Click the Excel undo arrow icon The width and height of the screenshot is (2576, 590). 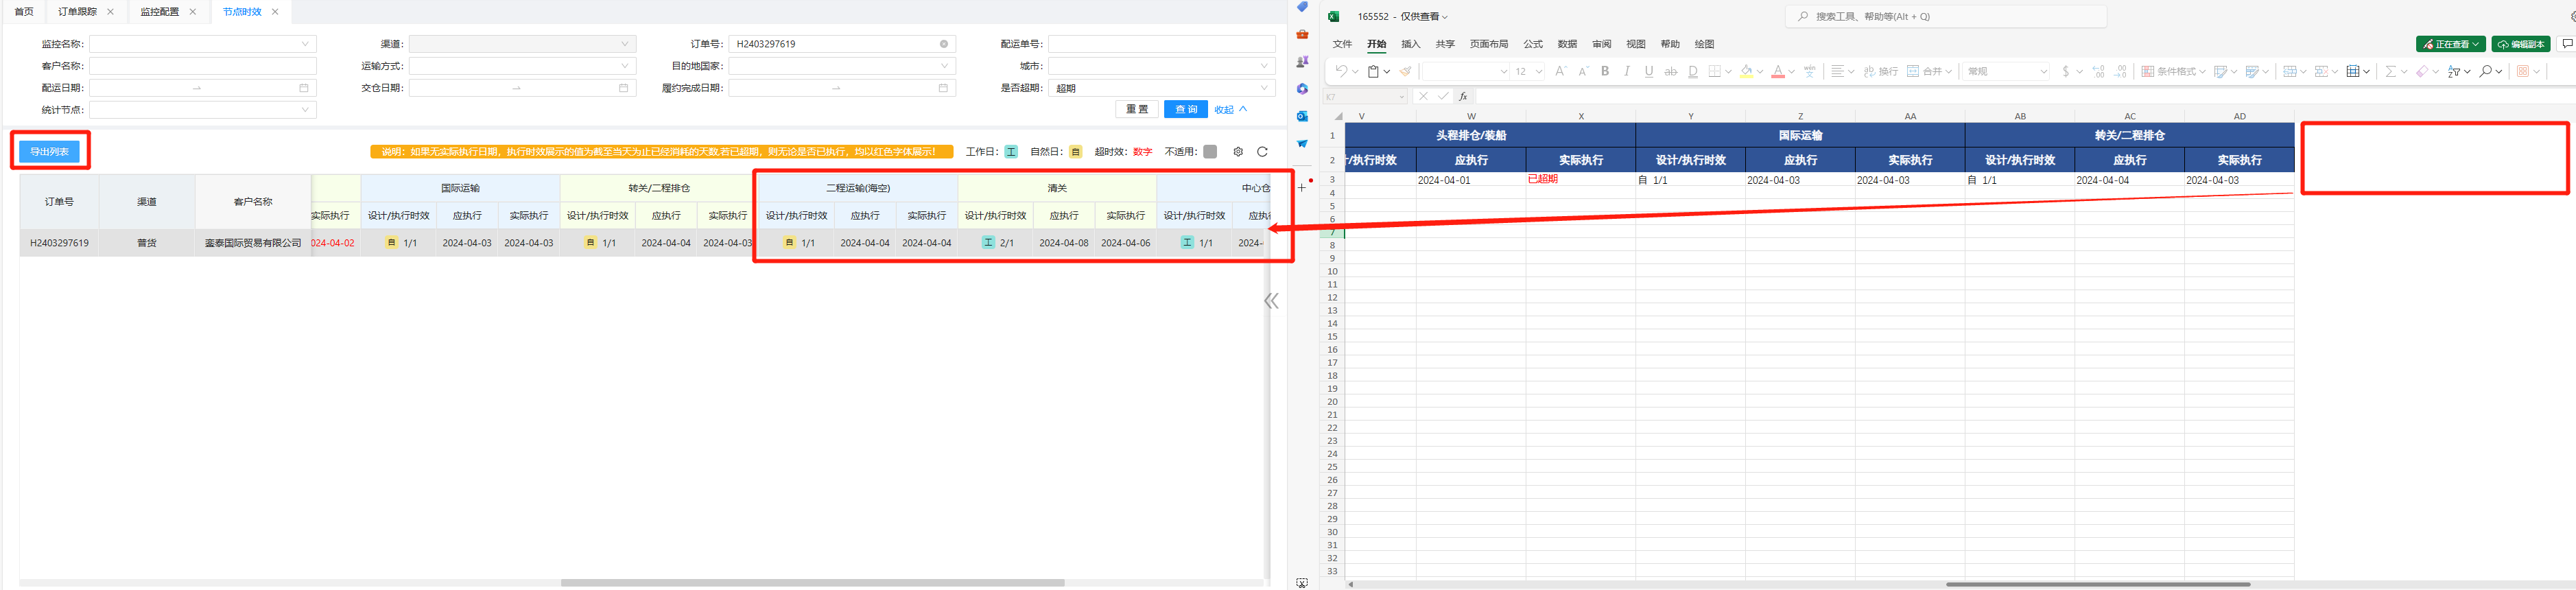[x=1340, y=71]
